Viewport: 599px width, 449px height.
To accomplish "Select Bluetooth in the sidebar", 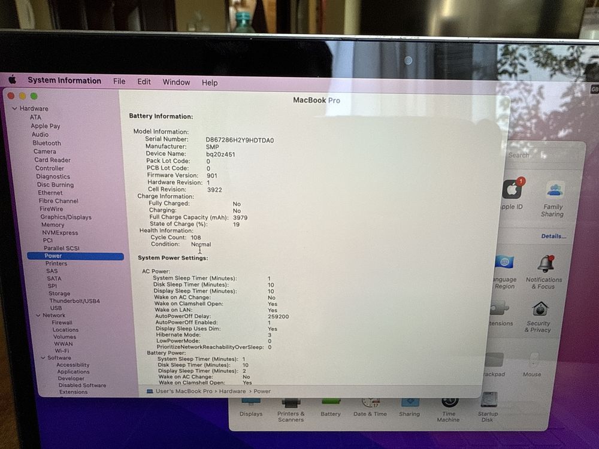I will point(47,143).
